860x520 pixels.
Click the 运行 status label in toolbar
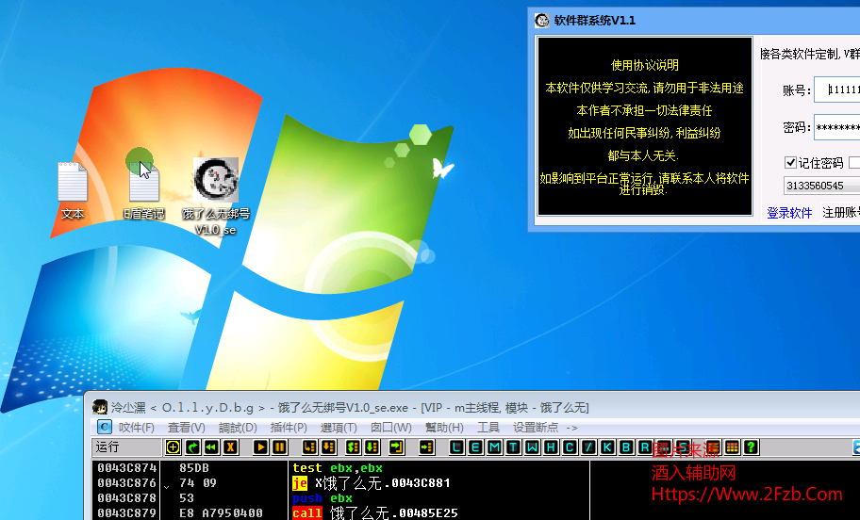107,447
